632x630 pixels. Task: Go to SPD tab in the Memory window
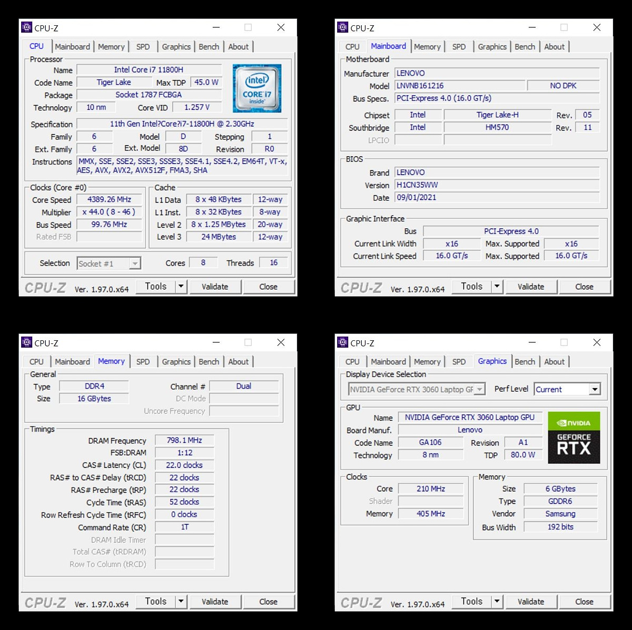(143, 362)
